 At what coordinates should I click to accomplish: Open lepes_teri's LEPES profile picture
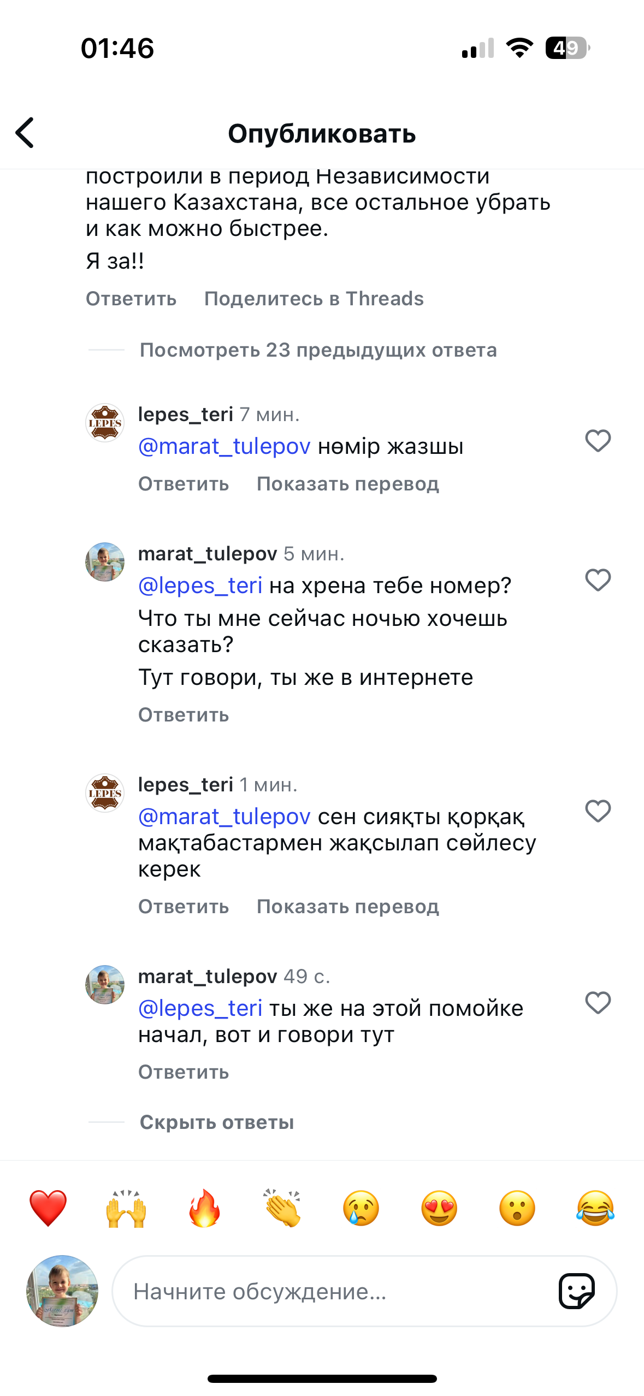[105, 423]
